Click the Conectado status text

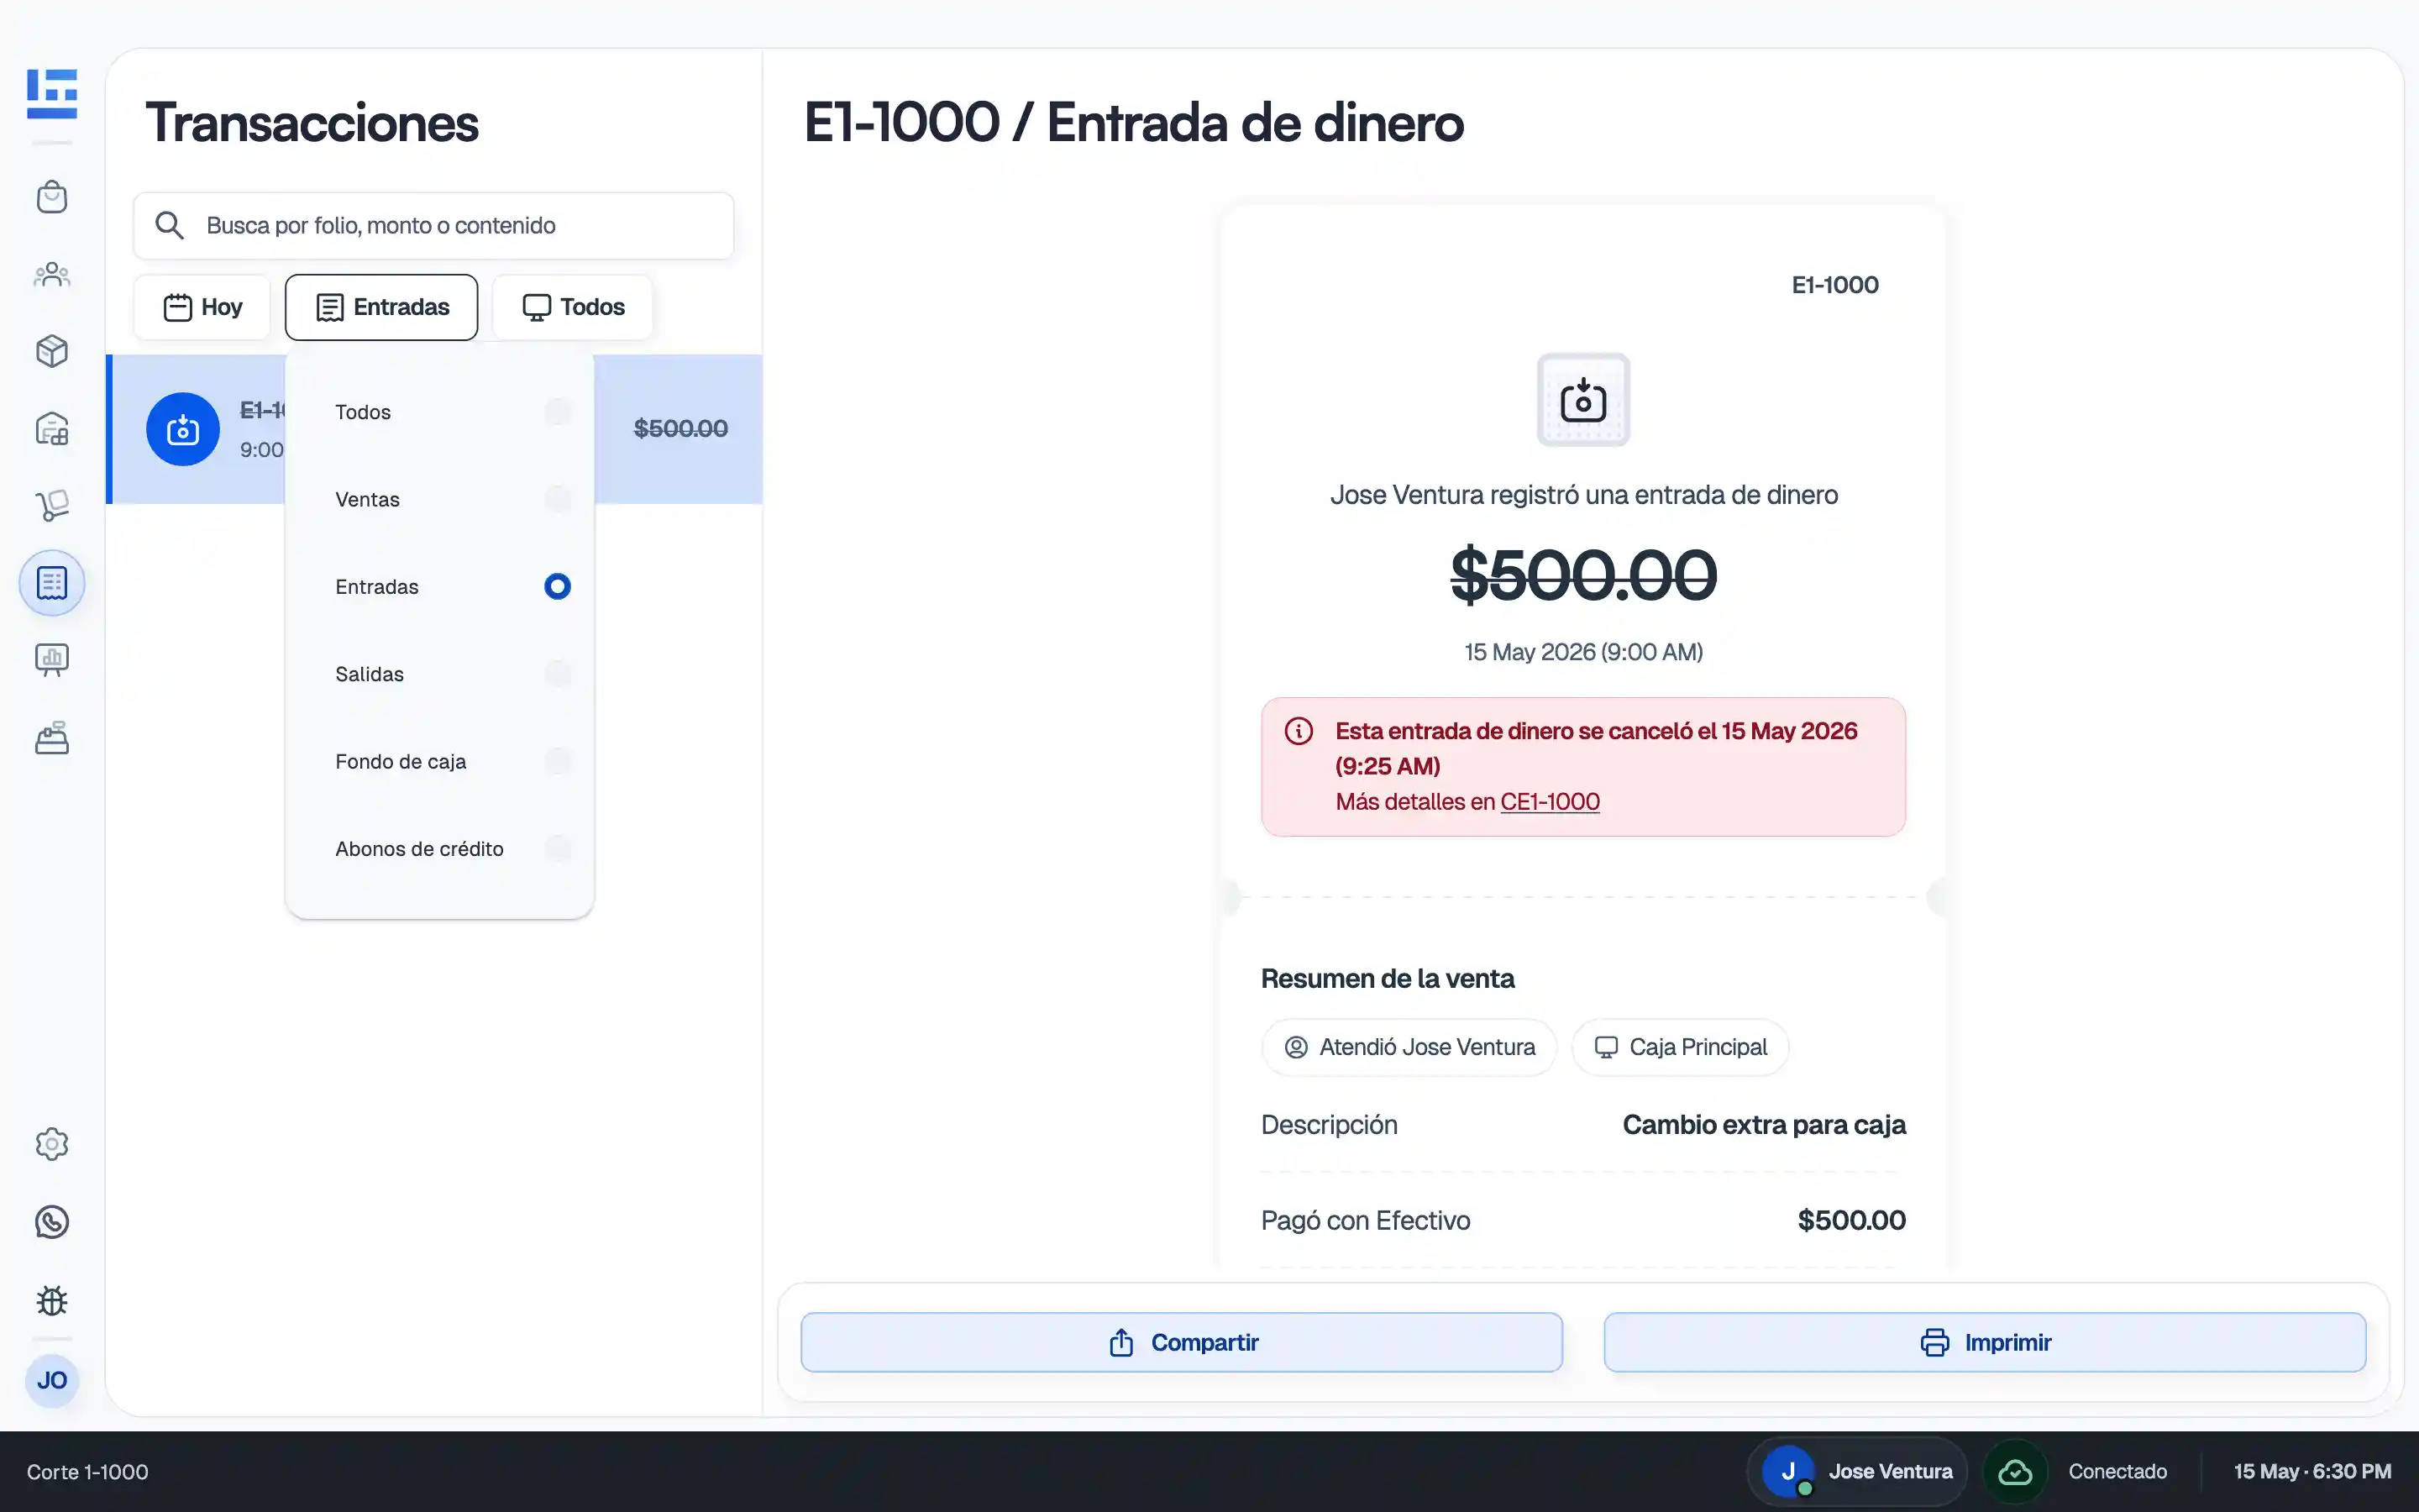(2117, 1472)
